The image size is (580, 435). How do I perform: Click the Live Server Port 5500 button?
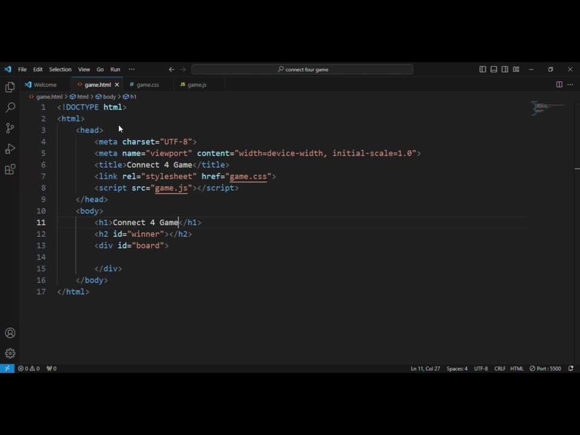pyautogui.click(x=545, y=369)
